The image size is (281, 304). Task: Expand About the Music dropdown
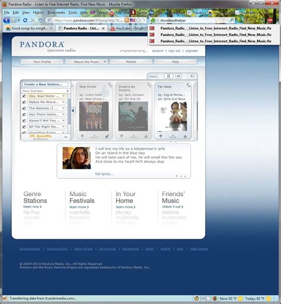pos(87,62)
